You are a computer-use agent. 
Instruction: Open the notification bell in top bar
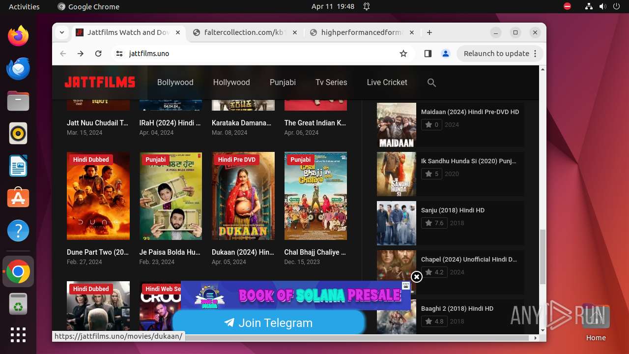click(x=367, y=6)
